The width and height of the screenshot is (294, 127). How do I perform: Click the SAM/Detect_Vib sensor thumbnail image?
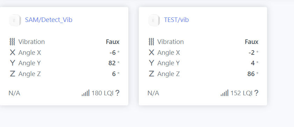click(15, 20)
